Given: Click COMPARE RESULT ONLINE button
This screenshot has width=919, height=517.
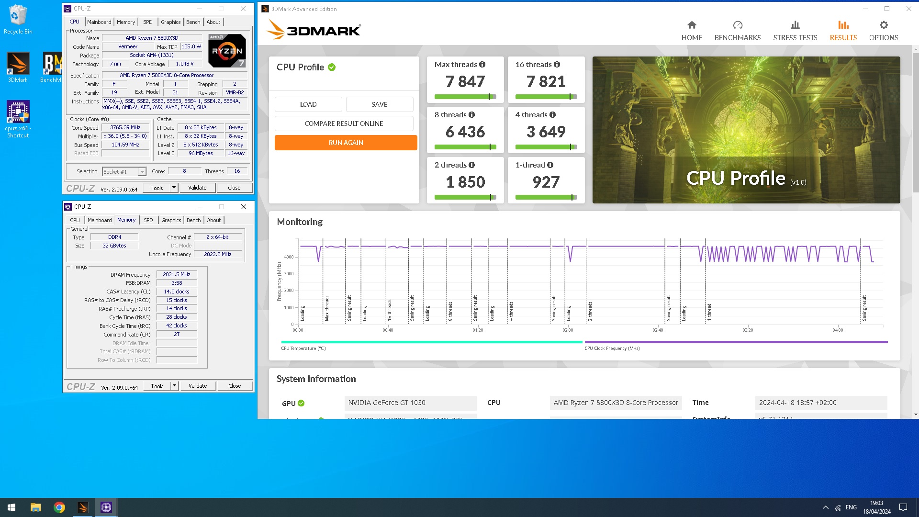Looking at the screenshot, I should pyautogui.click(x=344, y=124).
